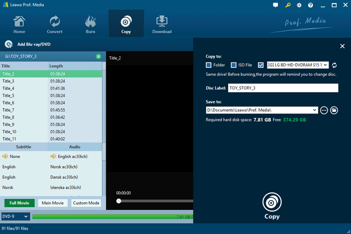Choose None subtitle option
Viewport: 351px width, 234px height.
click(x=15, y=157)
